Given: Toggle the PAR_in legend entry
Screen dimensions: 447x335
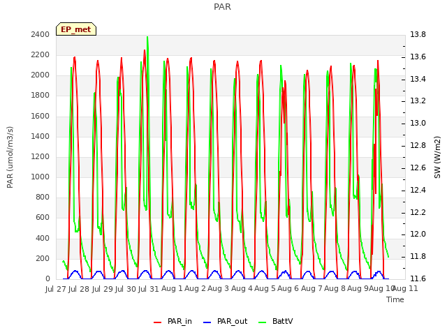Looking at the screenshot, I should [x=173, y=321].
